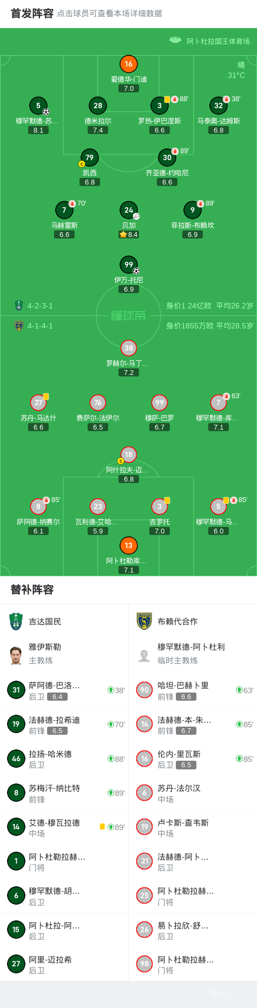
Task: Open number 7 马赫雷斯 player icon
Action: pyautogui.click(x=64, y=210)
